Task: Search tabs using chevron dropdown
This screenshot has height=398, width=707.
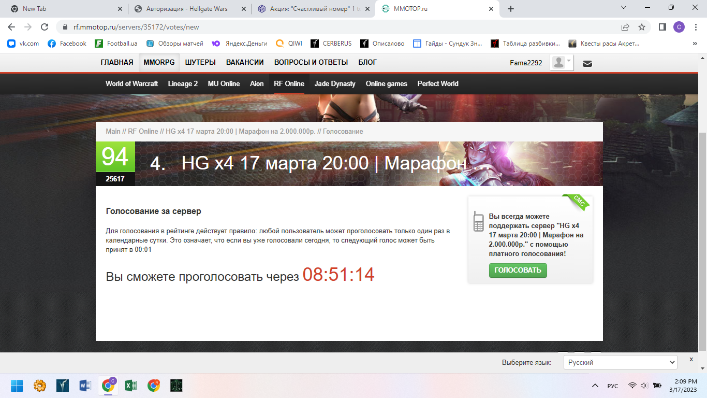Action: (x=623, y=8)
